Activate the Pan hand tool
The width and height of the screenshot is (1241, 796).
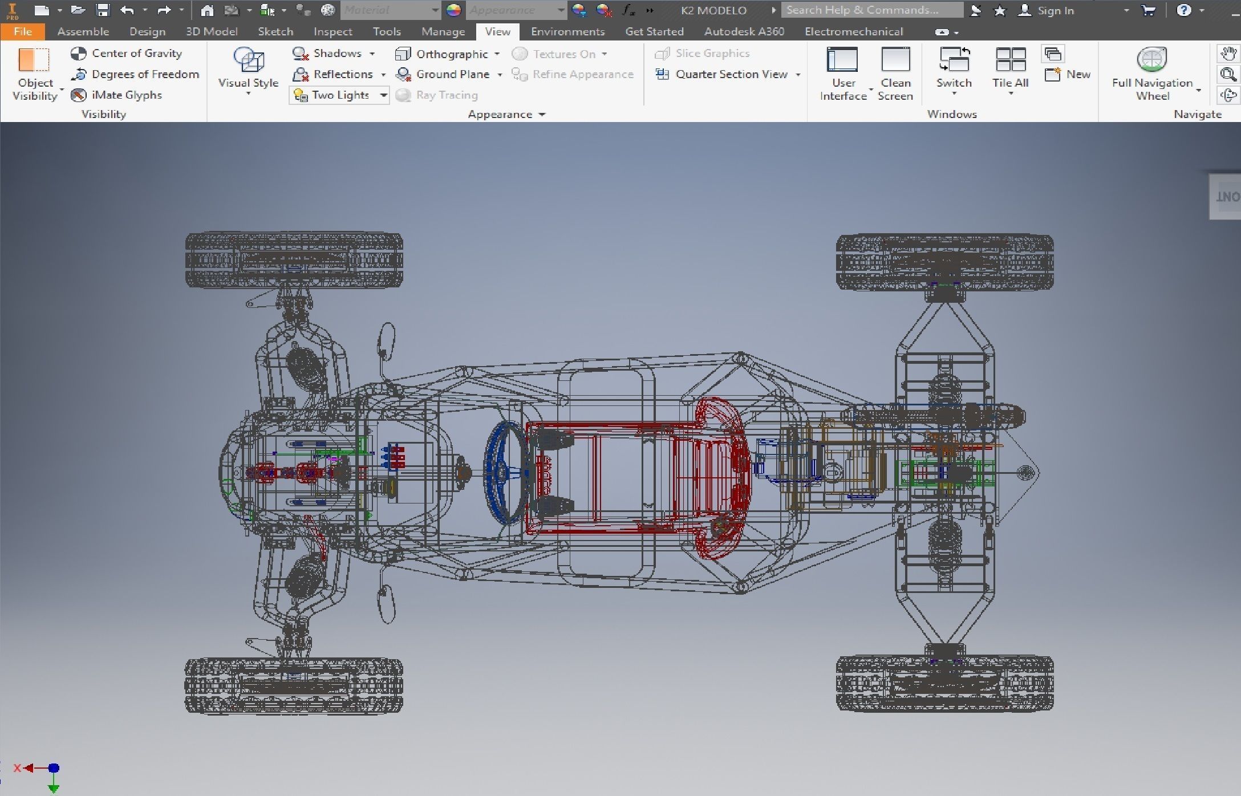(1228, 54)
